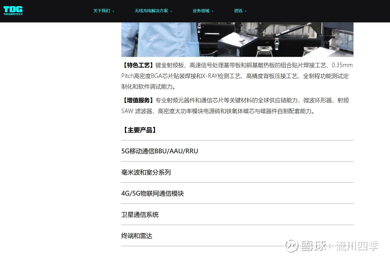Click the 【主要产品】 heading
Viewport: 390px width, 258px height.
(x=140, y=130)
